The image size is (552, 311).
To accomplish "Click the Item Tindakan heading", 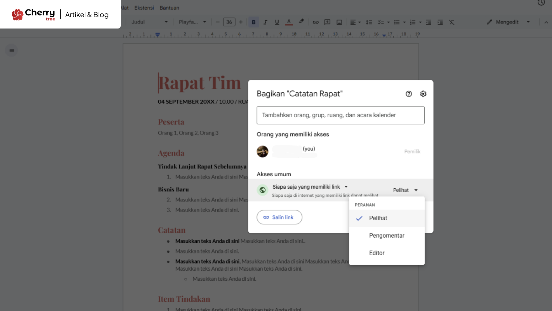I will click(184, 299).
